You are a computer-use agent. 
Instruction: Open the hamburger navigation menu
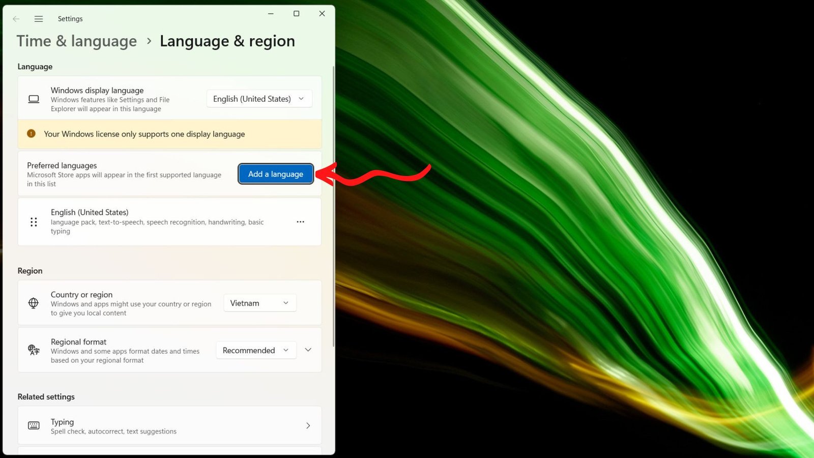pos(39,19)
